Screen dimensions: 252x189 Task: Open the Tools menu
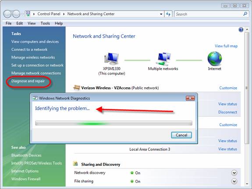[45, 23]
